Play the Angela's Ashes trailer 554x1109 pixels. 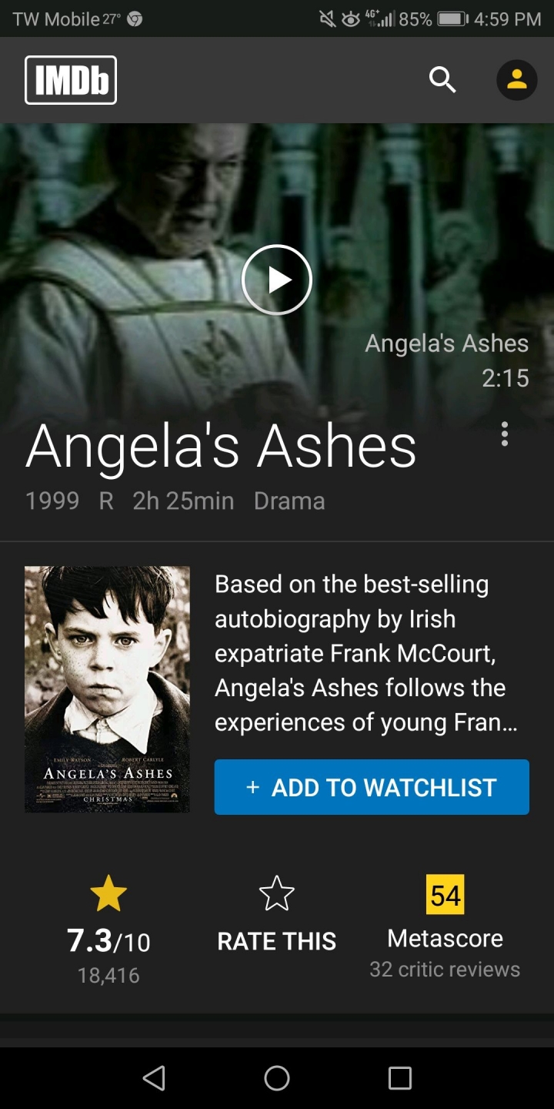(x=277, y=280)
